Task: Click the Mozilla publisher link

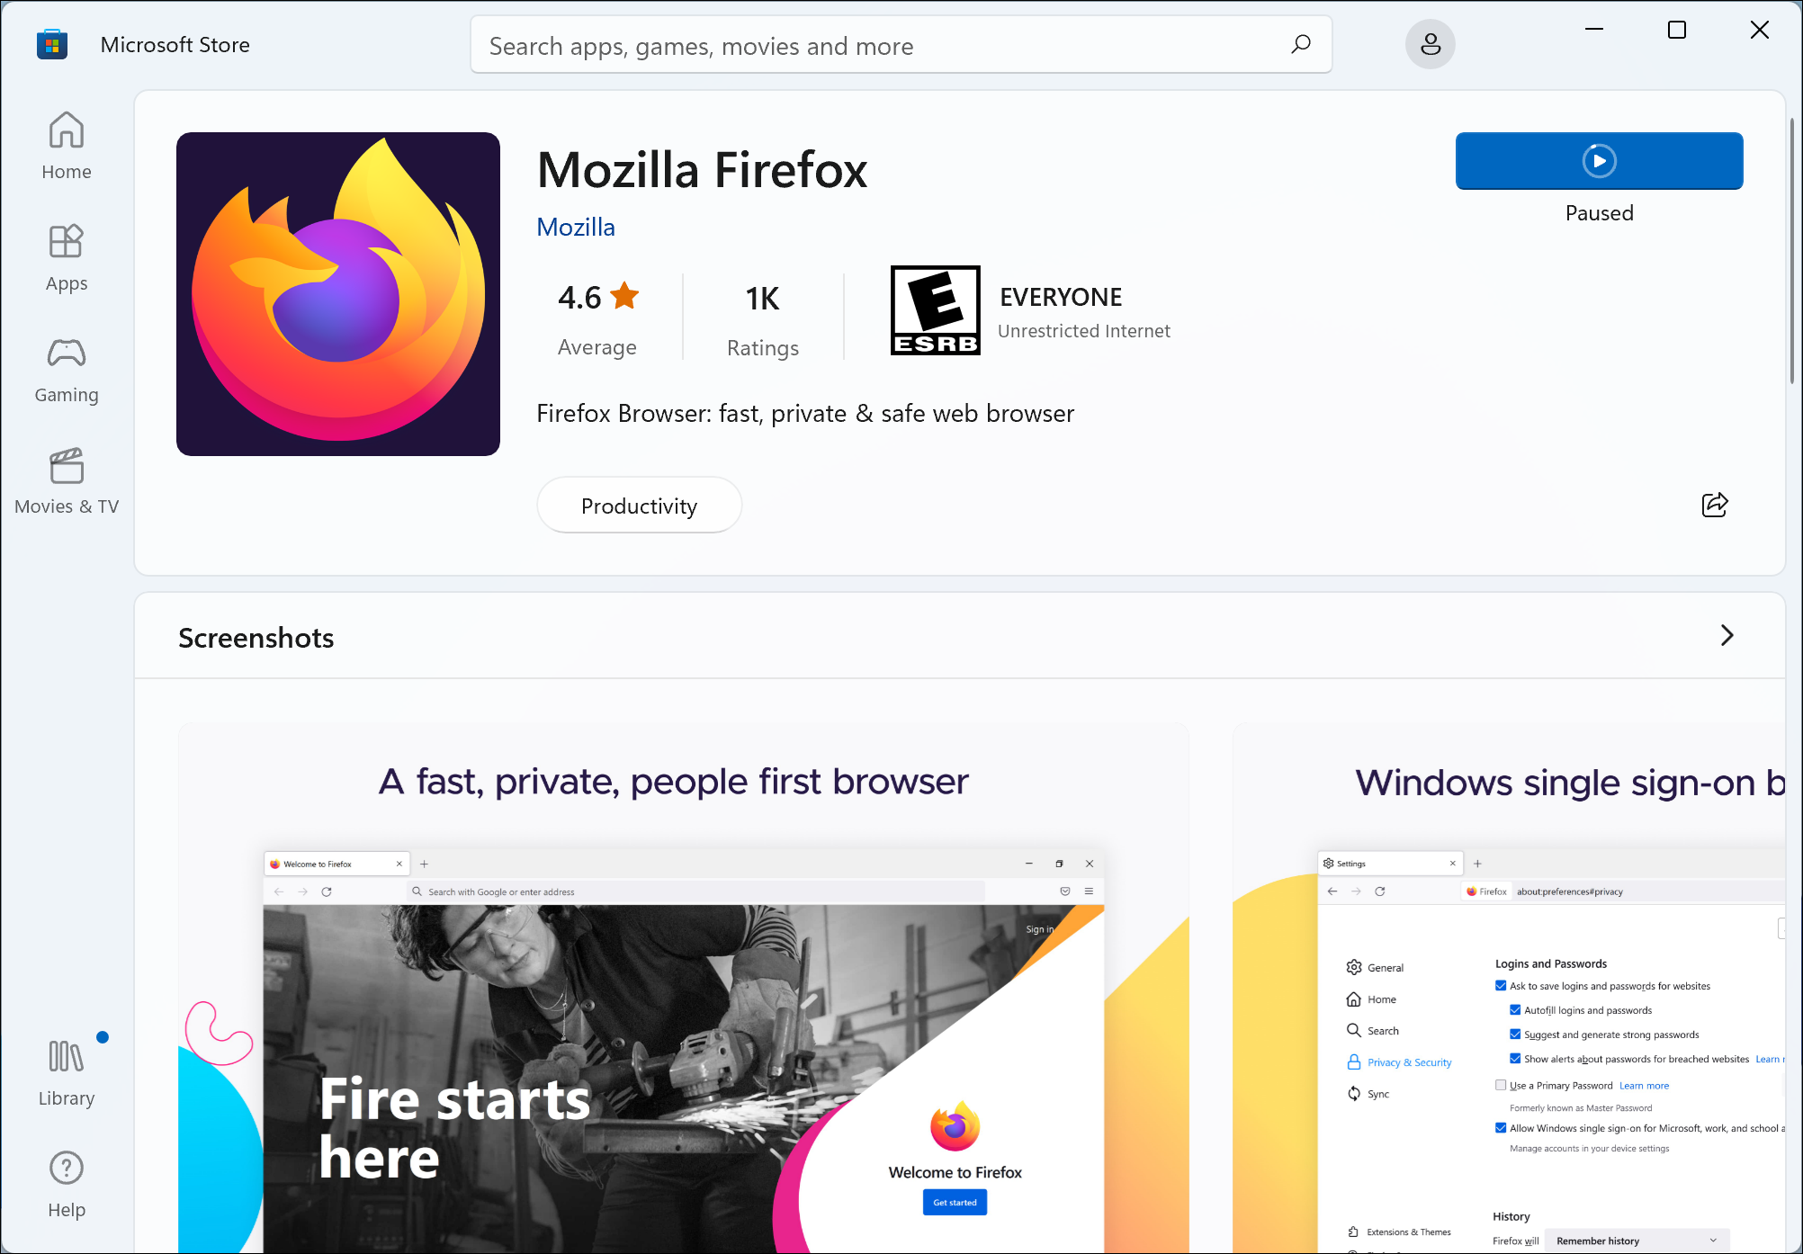Action: pyautogui.click(x=576, y=226)
